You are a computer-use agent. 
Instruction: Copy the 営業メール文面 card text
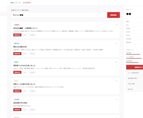click(x=25, y=91)
